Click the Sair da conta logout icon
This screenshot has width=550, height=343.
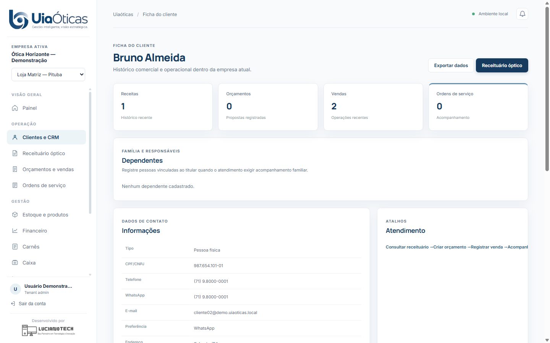13,304
